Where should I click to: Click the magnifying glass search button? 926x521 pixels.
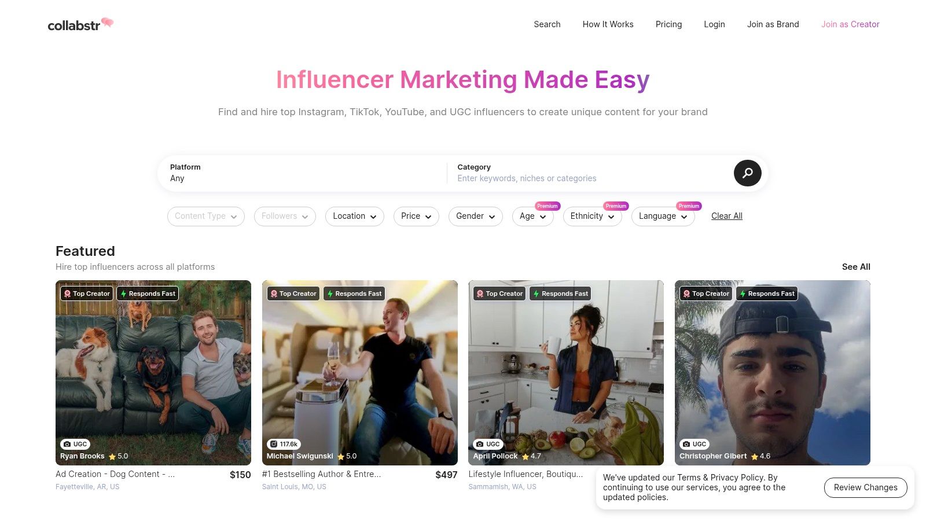747,173
